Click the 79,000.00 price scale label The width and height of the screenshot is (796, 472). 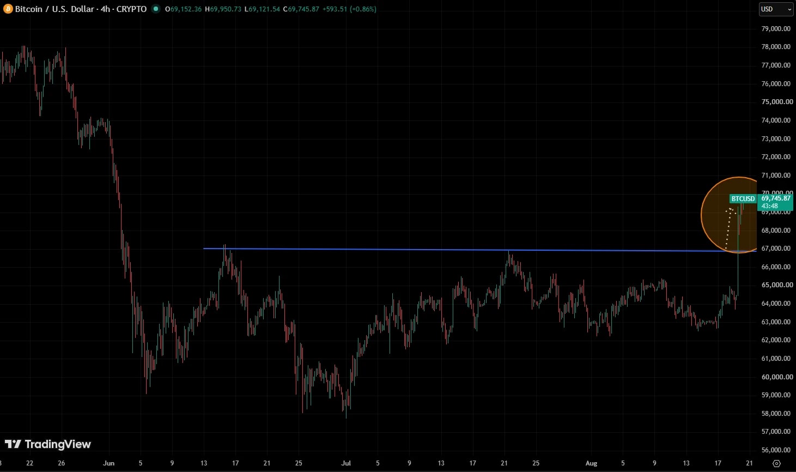click(776, 28)
